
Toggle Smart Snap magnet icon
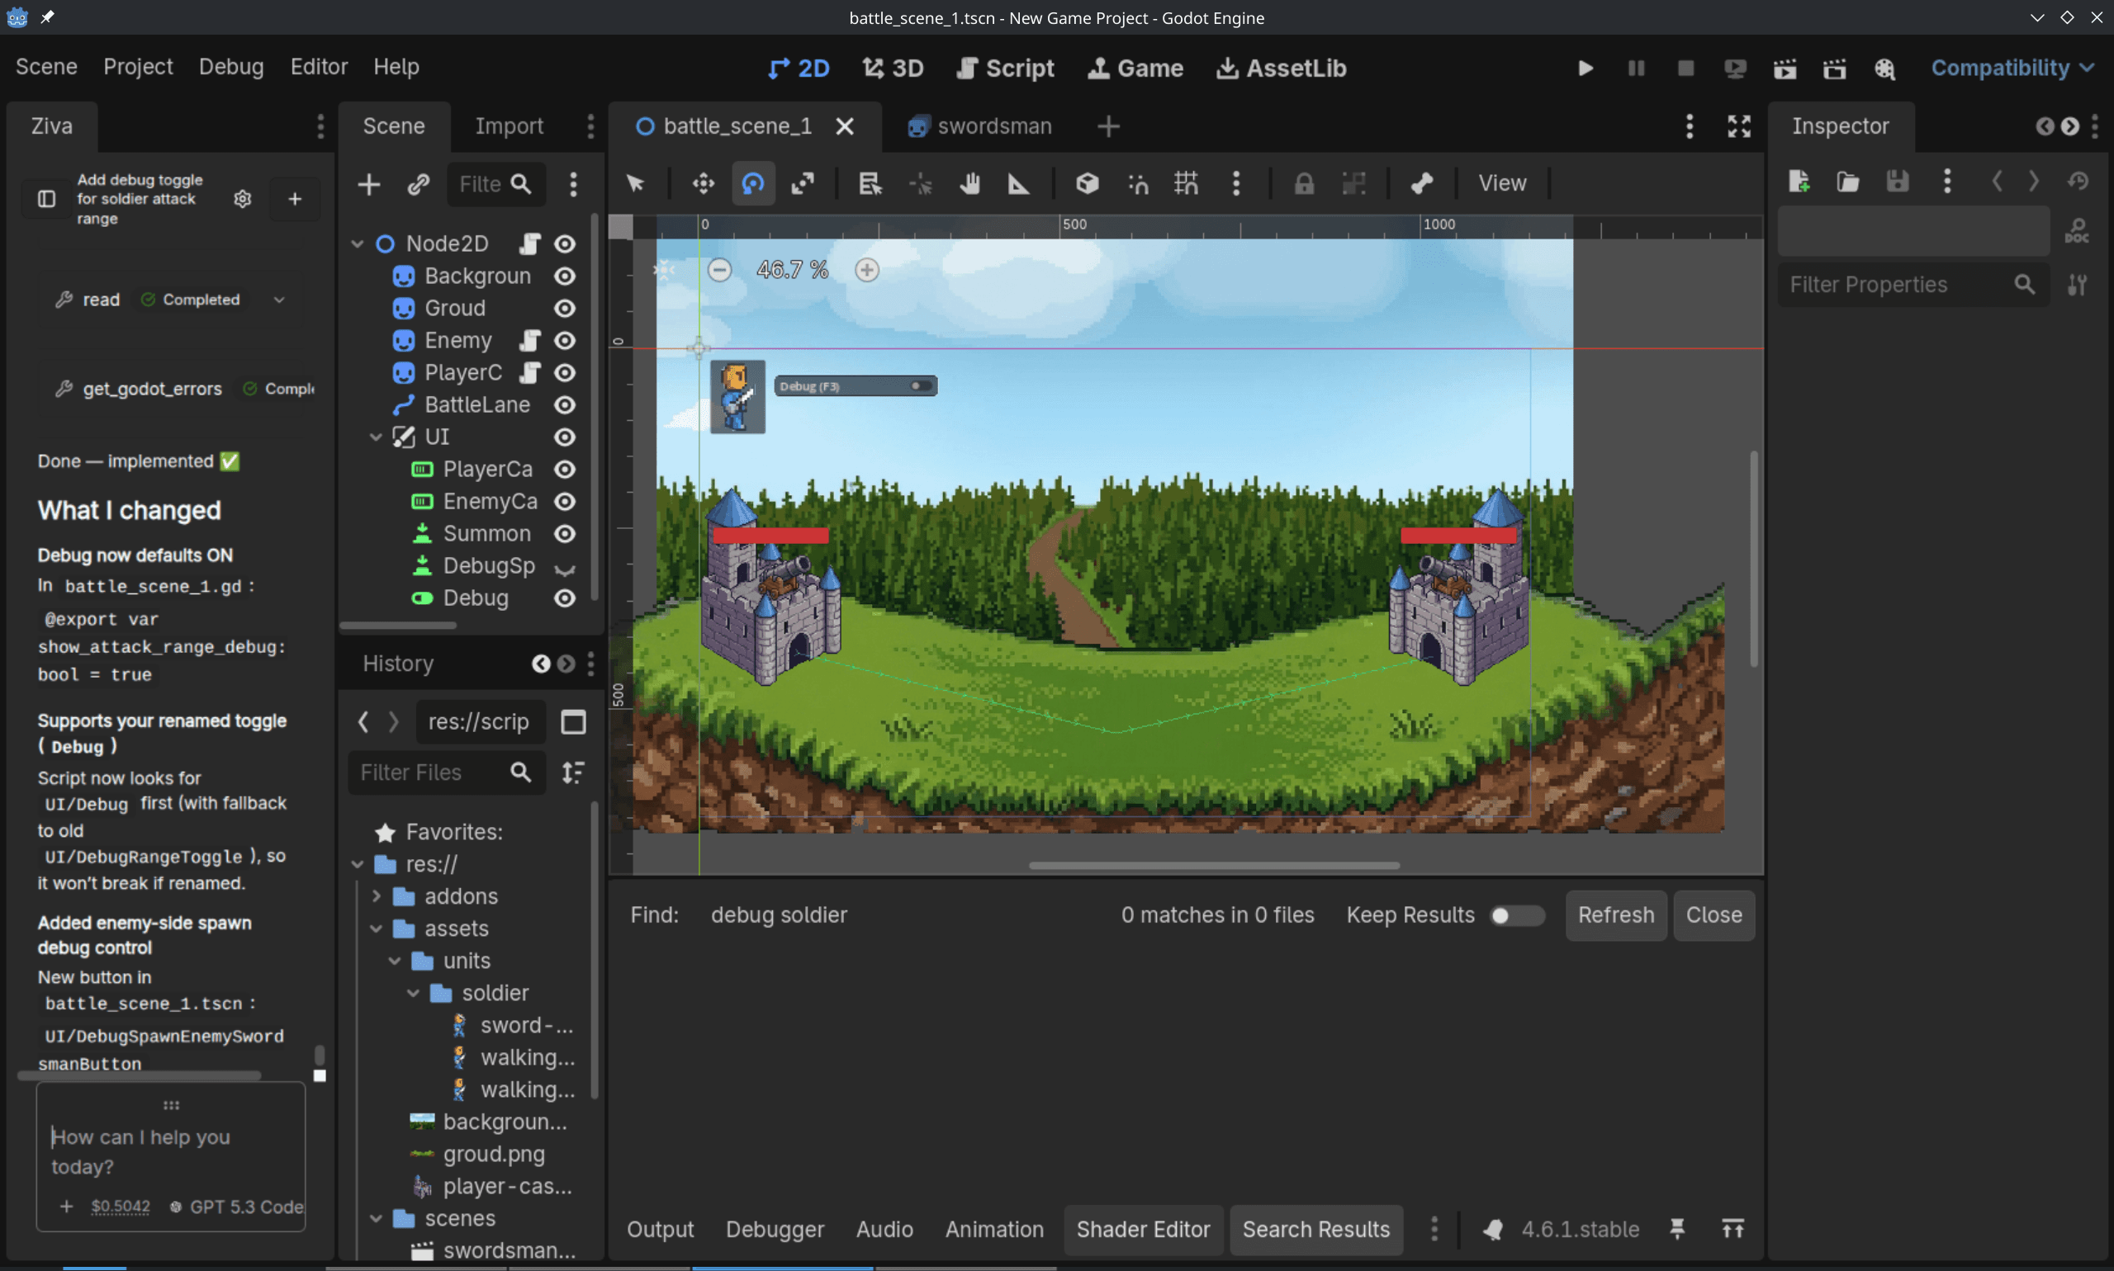pos(1138,183)
